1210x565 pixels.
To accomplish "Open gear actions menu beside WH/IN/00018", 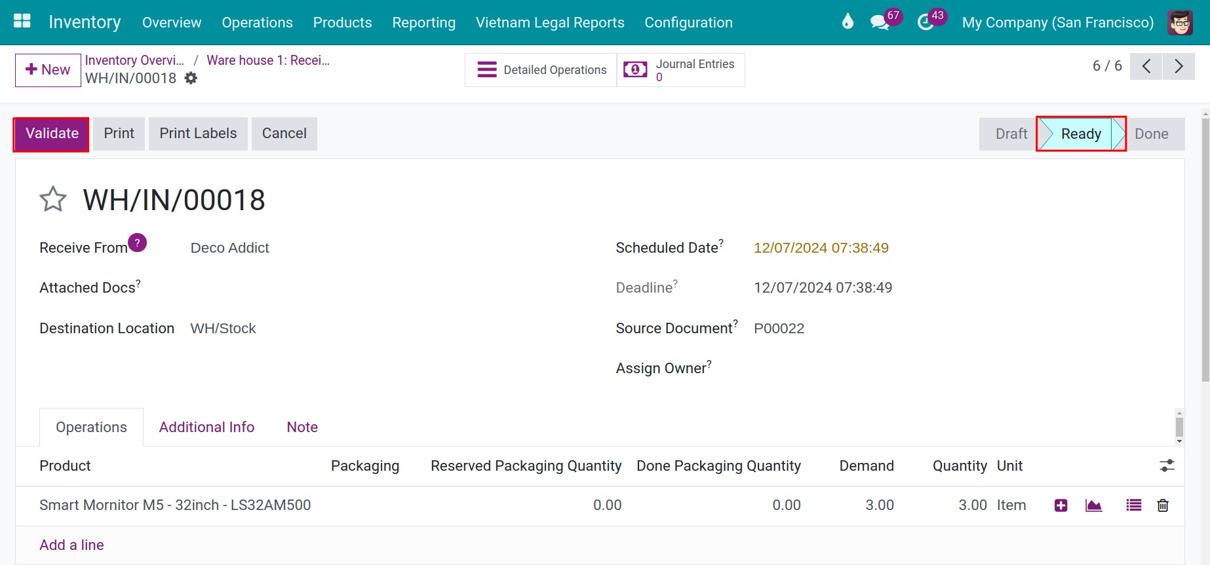I will click(191, 78).
